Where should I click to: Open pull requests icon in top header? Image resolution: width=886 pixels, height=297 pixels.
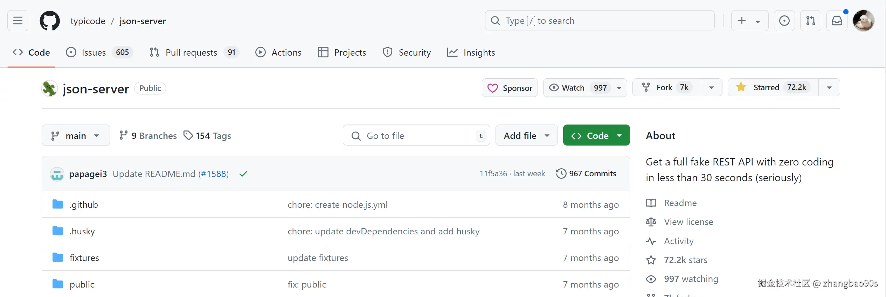click(810, 21)
